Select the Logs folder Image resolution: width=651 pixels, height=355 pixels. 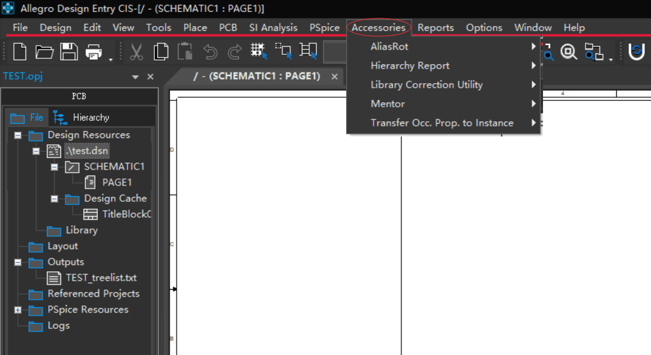58,326
